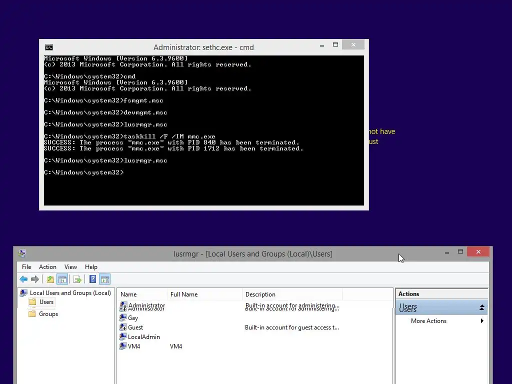
Task: Close the sethc.exe cmd window
Action: coord(353,44)
